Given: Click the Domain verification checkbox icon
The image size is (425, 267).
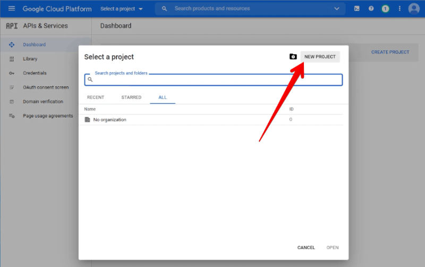Looking at the screenshot, I should click(12, 102).
